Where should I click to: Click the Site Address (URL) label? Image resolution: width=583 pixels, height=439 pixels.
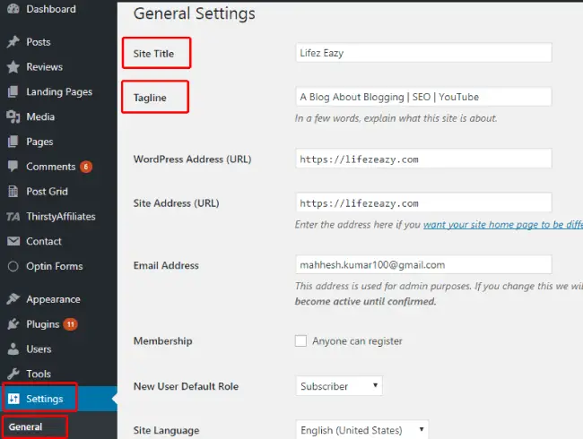click(x=176, y=203)
